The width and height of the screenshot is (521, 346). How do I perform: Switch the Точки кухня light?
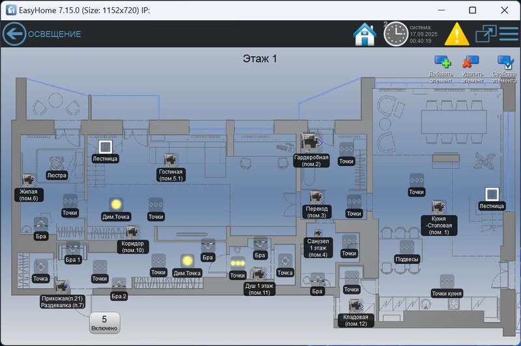click(x=446, y=281)
